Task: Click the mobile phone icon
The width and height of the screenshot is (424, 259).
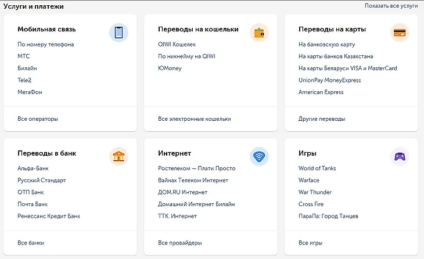Action: [118, 33]
